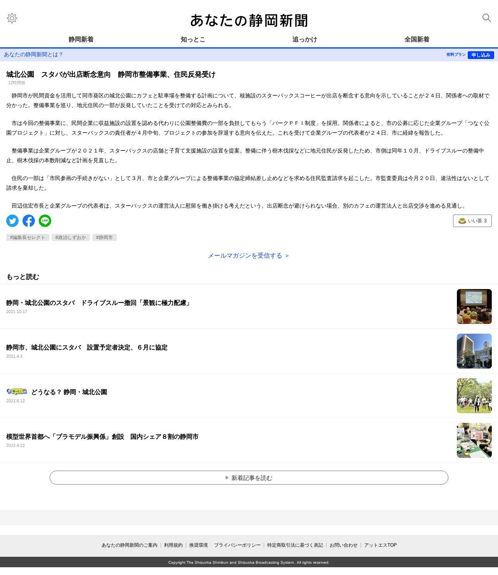The image size is (498, 575).
Task: Click thumbnail of people in the park
Action: [474, 396]
